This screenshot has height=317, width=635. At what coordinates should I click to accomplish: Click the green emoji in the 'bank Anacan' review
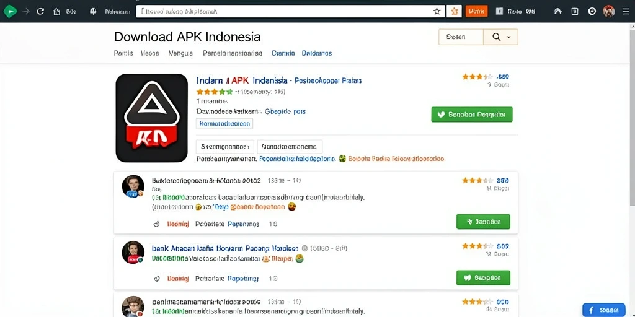pyautogui.click(x=300, y=258)
